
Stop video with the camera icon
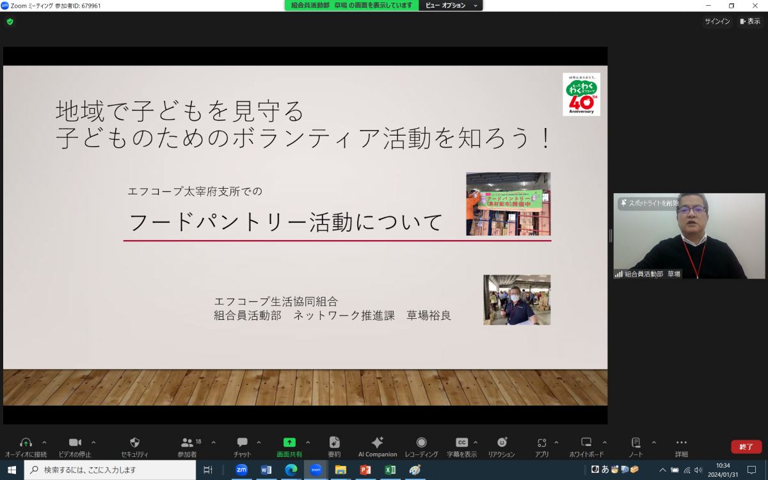point(75,442)
